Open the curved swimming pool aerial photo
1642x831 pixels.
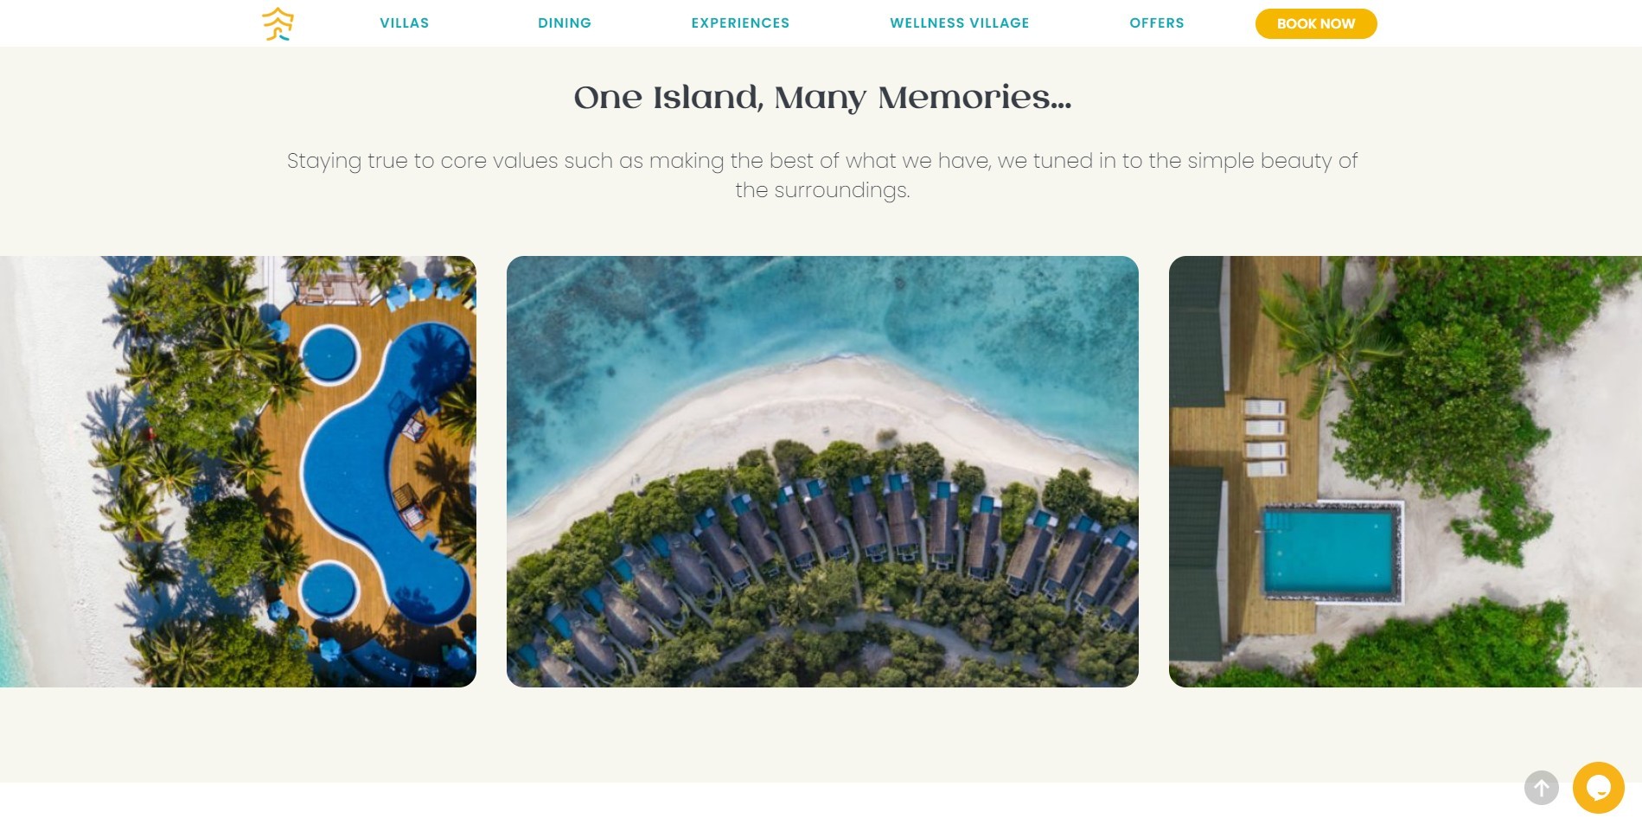tap(238, 471)
